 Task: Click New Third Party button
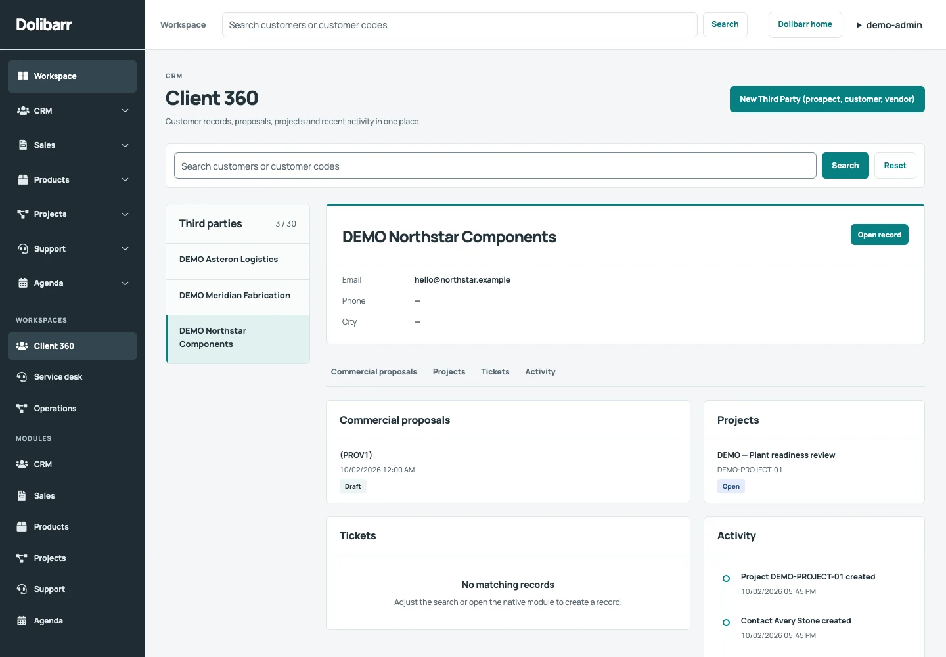coord(827,99)
